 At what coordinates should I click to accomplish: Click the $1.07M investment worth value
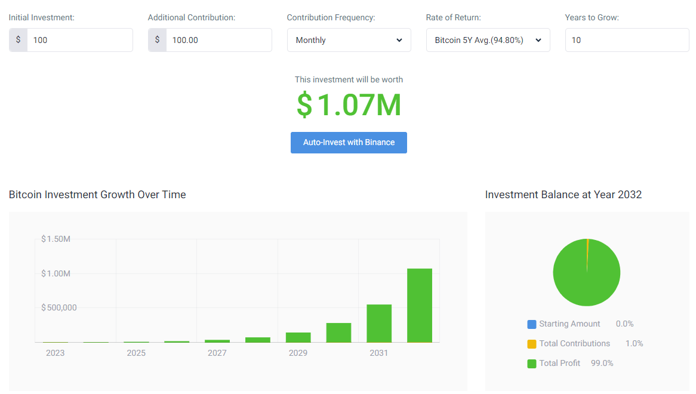tap(349, 105)
